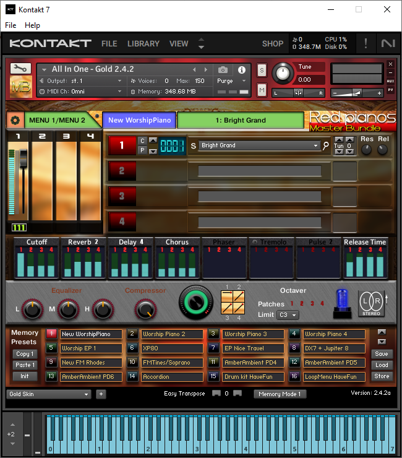Expand Kontakt header up/down arrows

coord(201,43)
